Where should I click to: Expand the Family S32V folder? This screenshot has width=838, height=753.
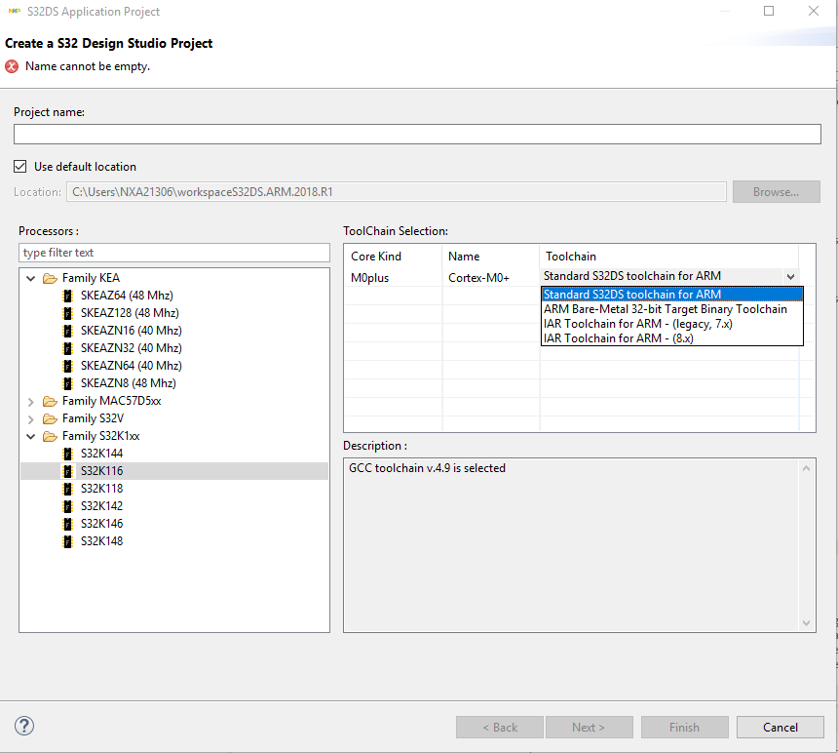(x=31, y=418)
